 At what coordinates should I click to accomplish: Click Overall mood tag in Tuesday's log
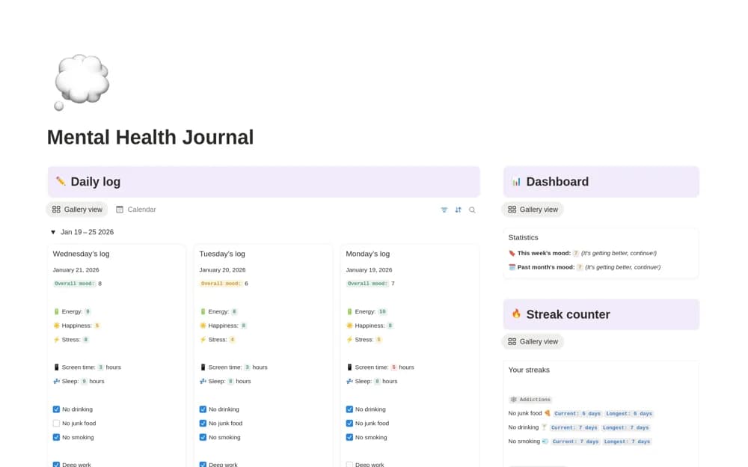221,284
